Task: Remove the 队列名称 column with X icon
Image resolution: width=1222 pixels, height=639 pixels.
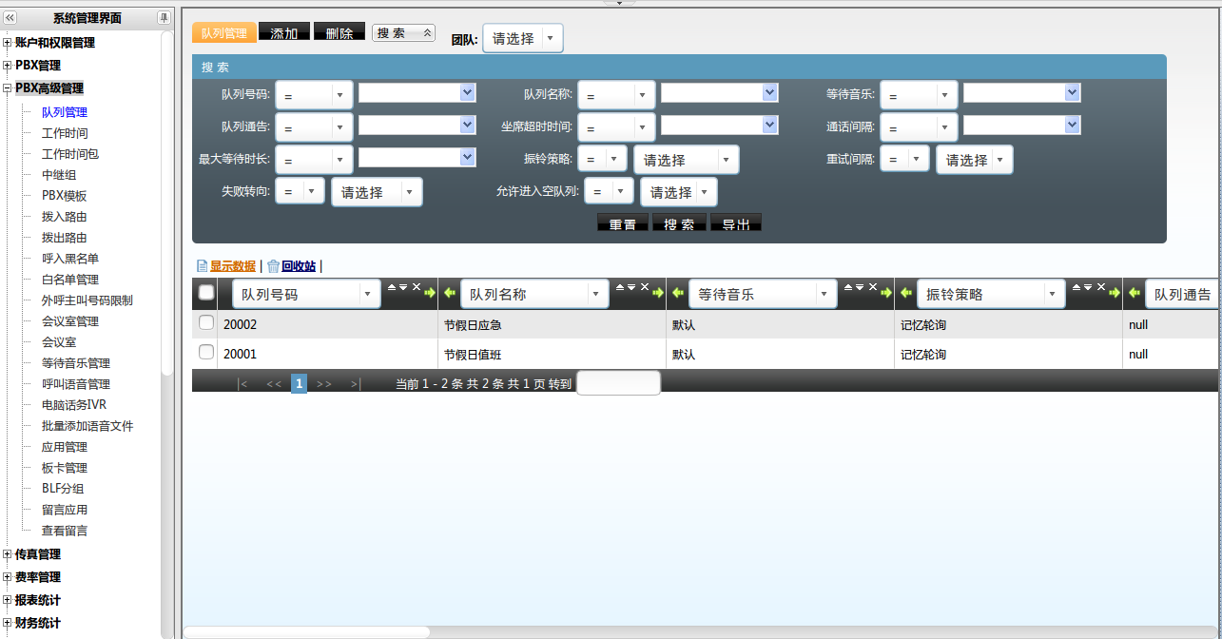Action: tap(645, 287)
